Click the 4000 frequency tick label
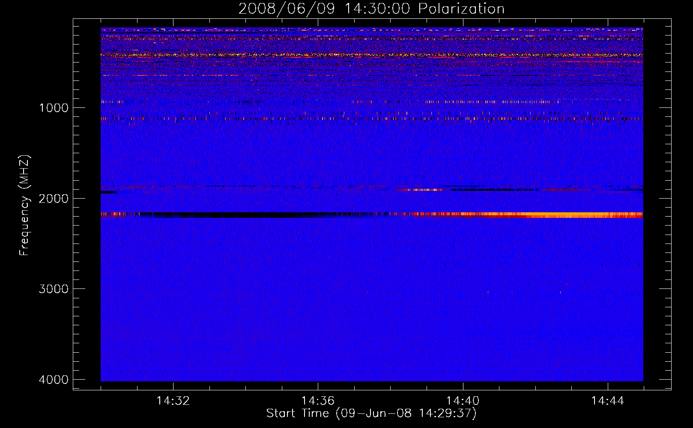The image size is (693, 428). pos(54,380)
